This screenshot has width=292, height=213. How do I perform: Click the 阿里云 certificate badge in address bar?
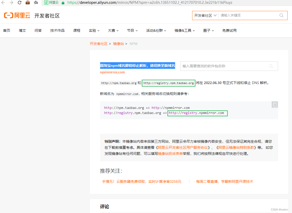pyautogui.click(x=51, y=3)
